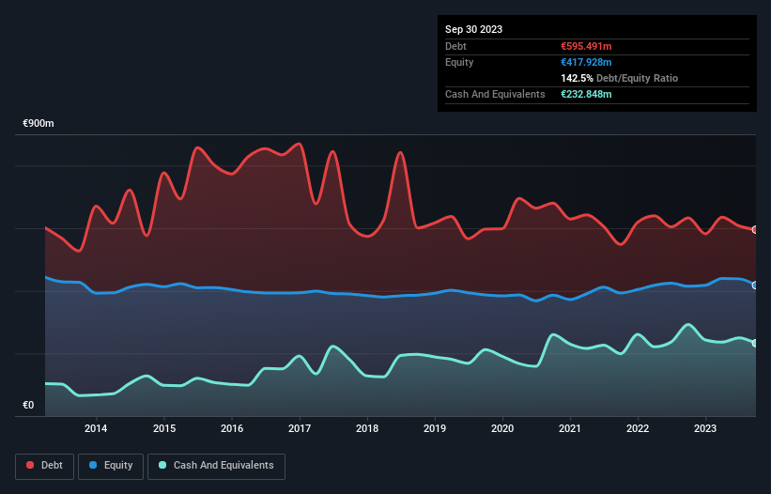Click the 2017 x-axis label
Image resolution: width=771 pixels, height=494 pixels.
click(x=300, y=428)
